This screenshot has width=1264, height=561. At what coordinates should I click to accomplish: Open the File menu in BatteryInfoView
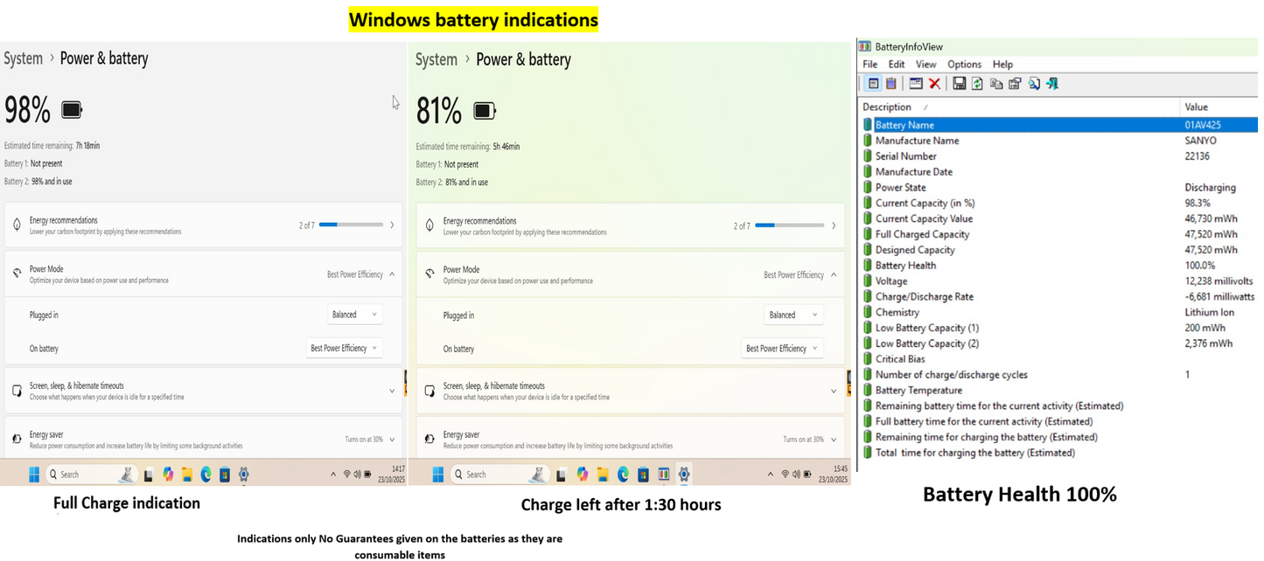(x=869, y=65)
